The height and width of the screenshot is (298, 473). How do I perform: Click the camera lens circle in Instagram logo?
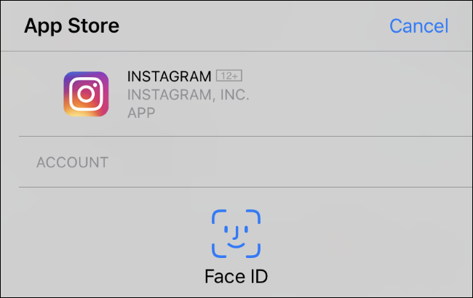pos(86,94)
